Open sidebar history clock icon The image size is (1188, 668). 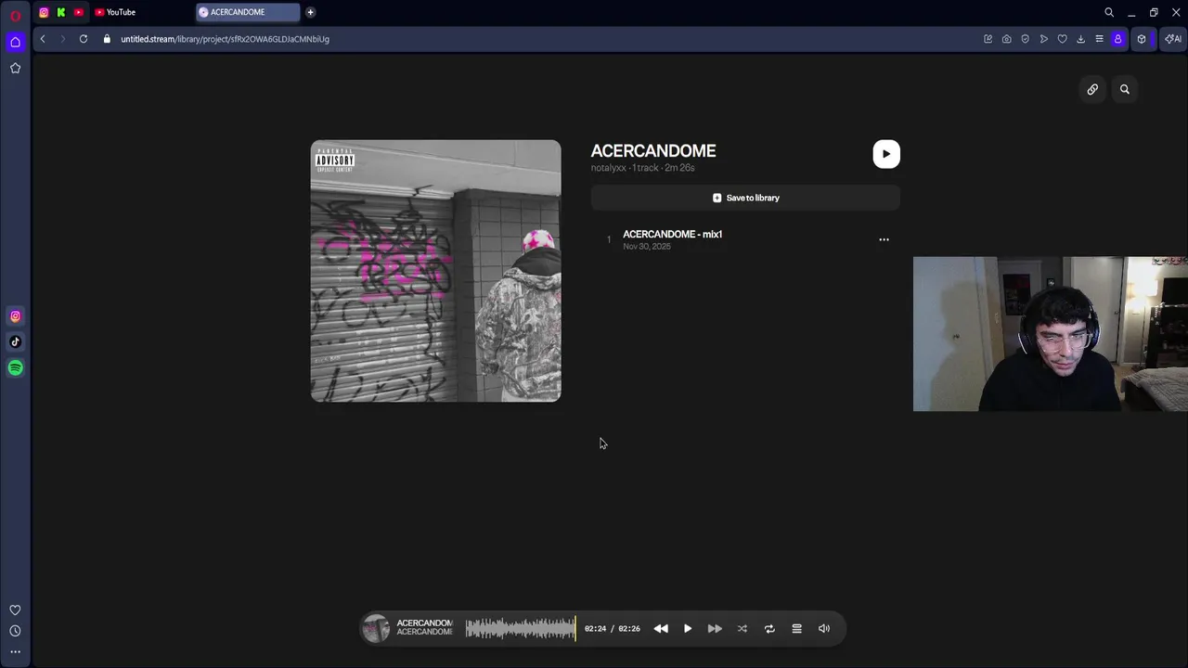tap(15, 631)
